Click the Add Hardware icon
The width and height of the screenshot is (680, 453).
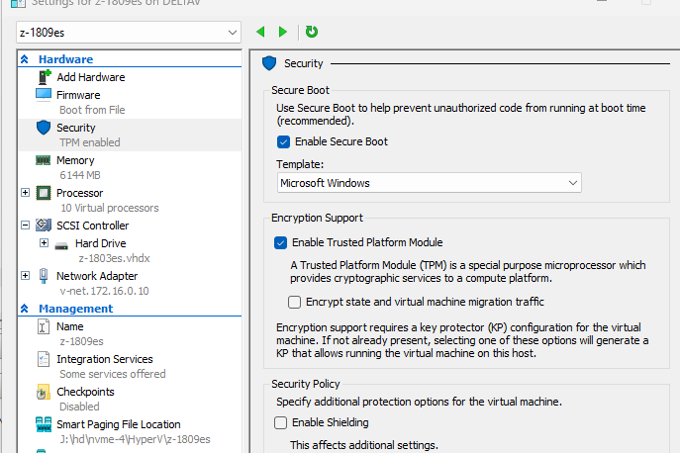coord(45,77)
